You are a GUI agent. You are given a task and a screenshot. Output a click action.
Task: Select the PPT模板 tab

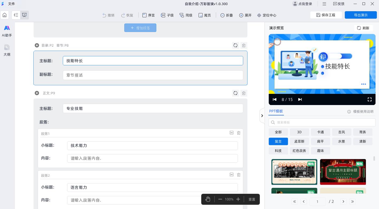coord(276,111)
